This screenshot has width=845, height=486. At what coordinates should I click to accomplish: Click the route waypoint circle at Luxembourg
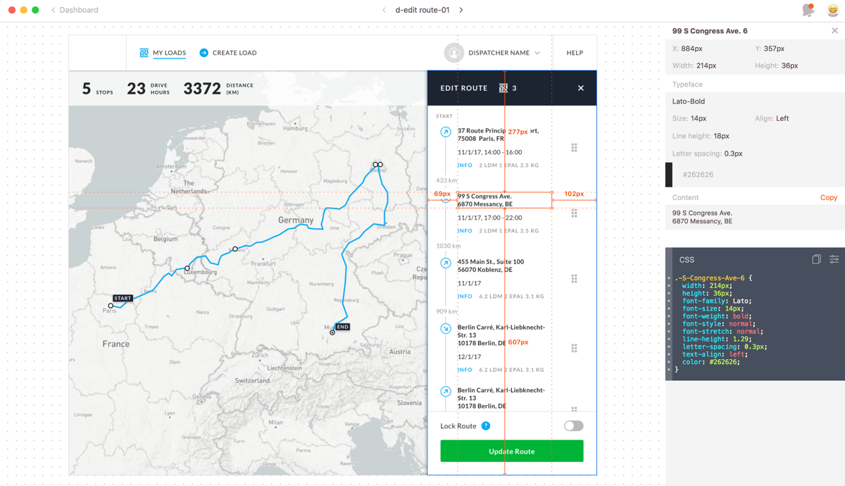[x=187, y=268]
